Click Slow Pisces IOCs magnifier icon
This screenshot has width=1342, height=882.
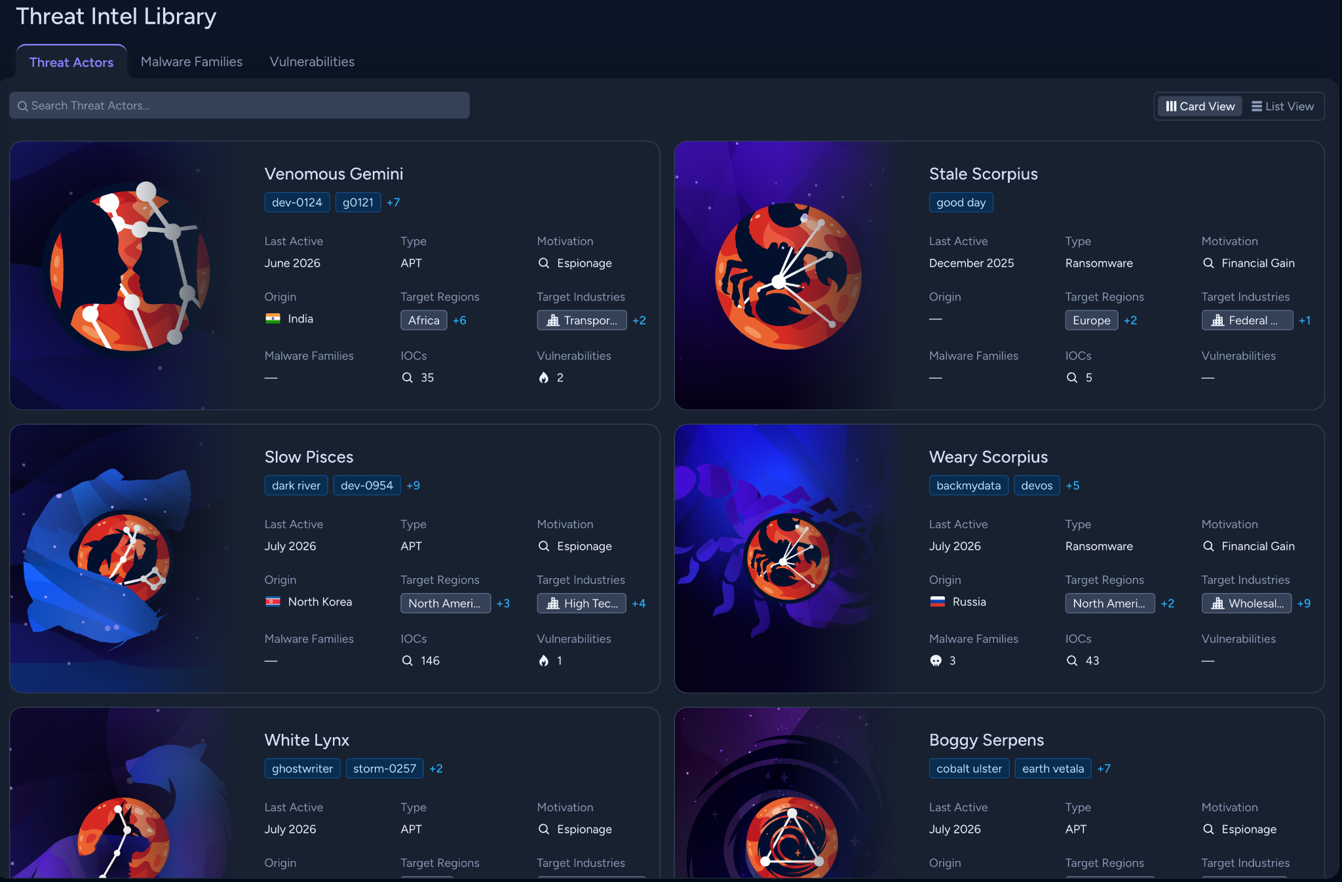(407, 661)
